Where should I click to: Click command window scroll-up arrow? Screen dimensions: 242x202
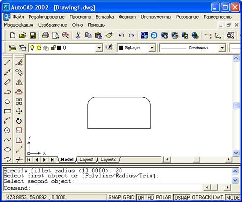point(235,171)
